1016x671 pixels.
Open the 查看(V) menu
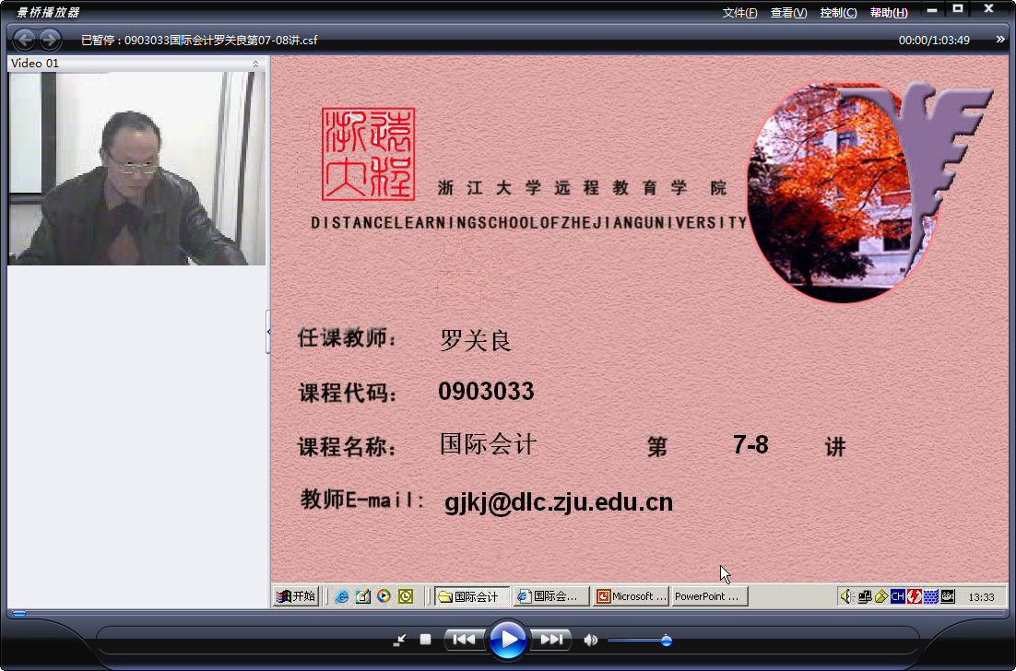coord(788,13)
